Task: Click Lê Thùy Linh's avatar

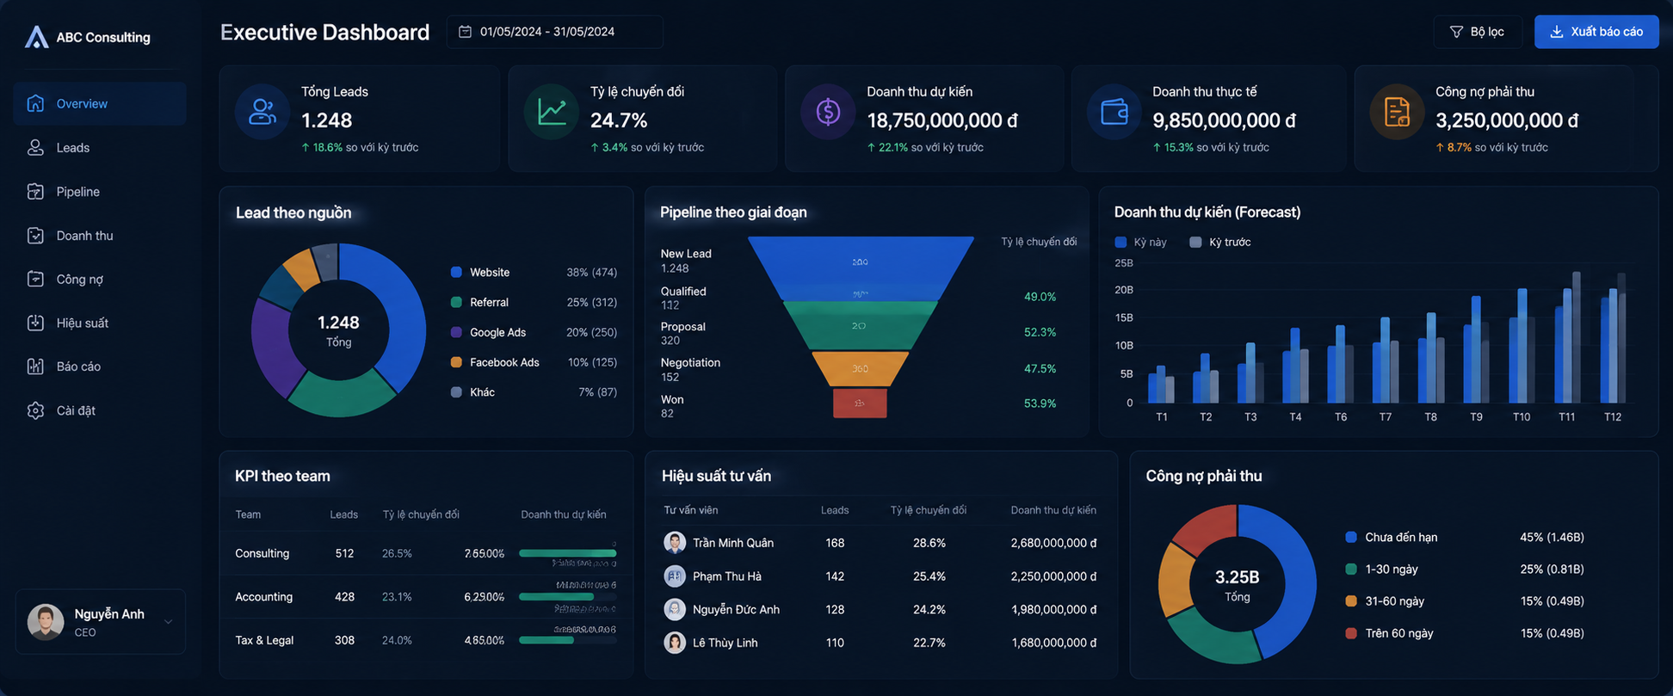Action: [675, 642]
